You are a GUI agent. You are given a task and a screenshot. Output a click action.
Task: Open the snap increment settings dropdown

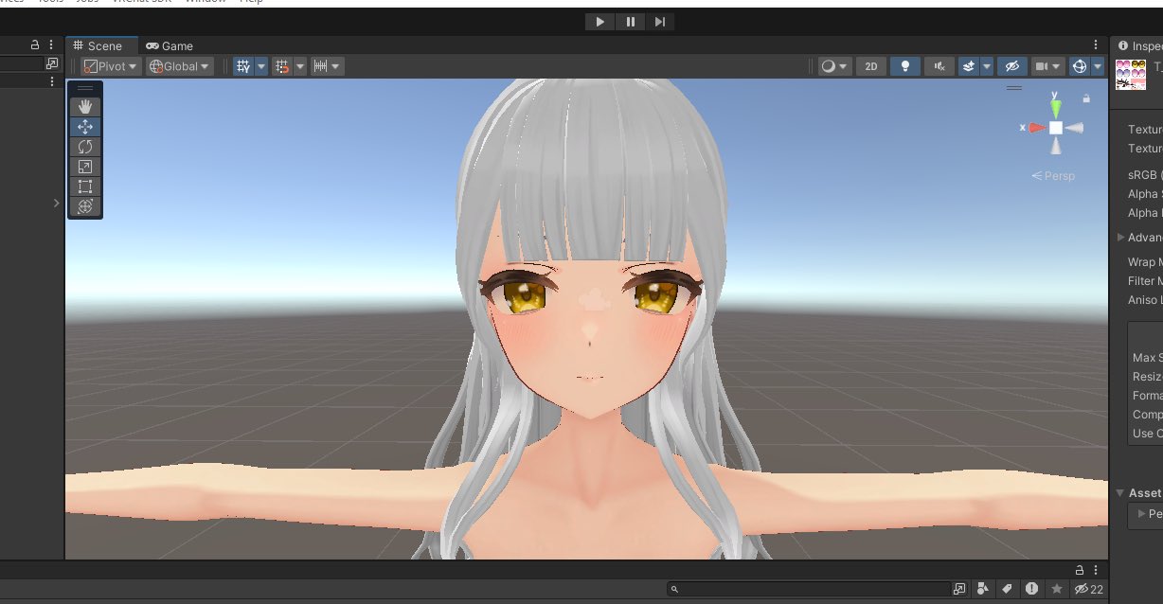pos(328,66)
